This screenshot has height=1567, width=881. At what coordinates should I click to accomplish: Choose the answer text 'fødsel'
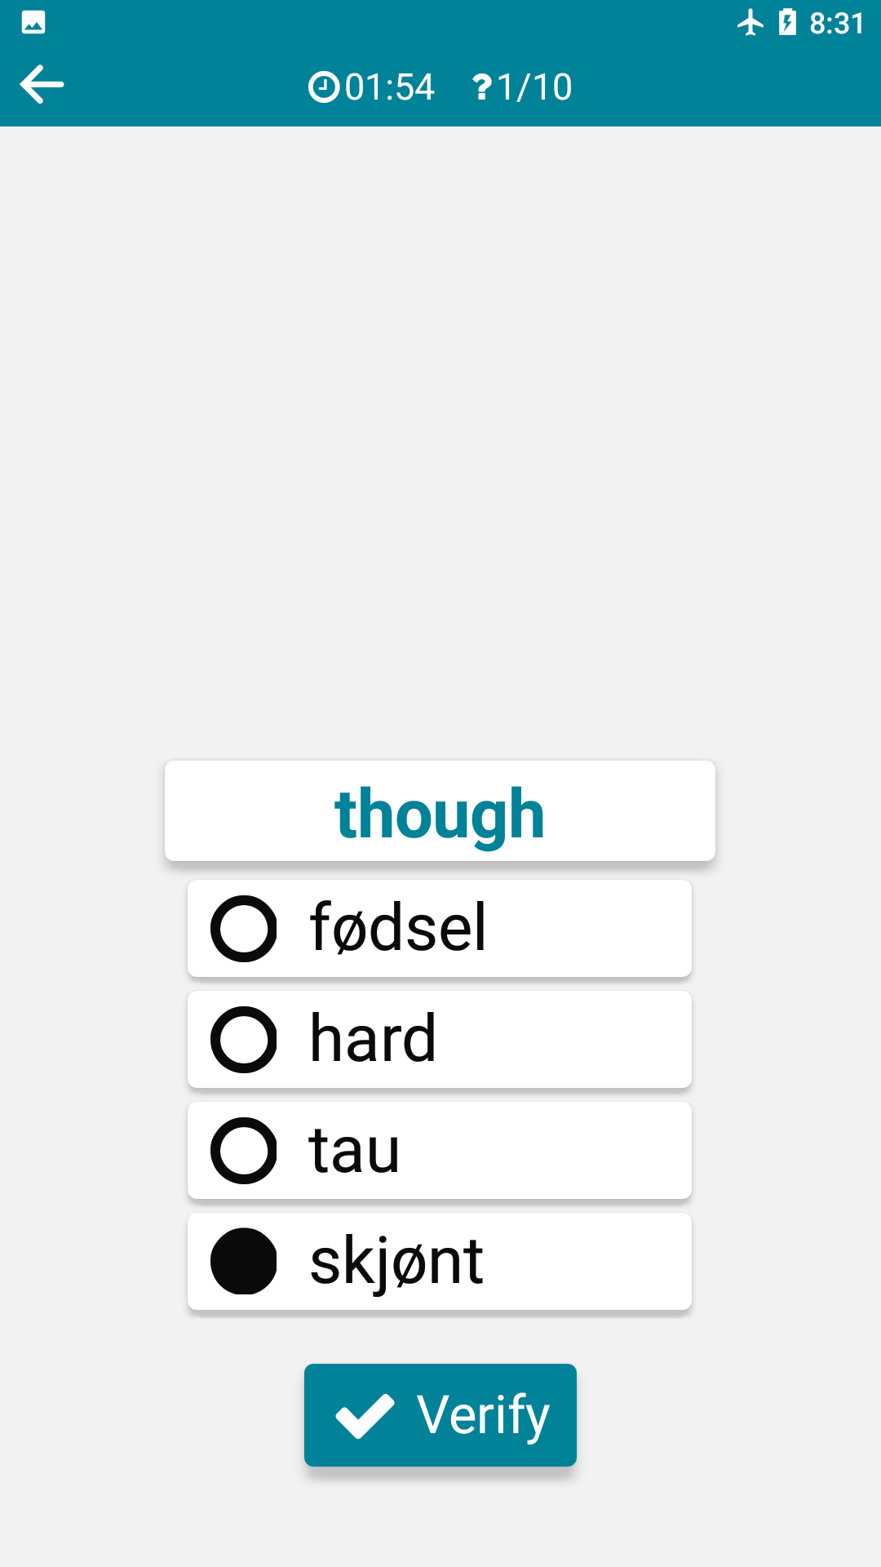coord(398,928)
